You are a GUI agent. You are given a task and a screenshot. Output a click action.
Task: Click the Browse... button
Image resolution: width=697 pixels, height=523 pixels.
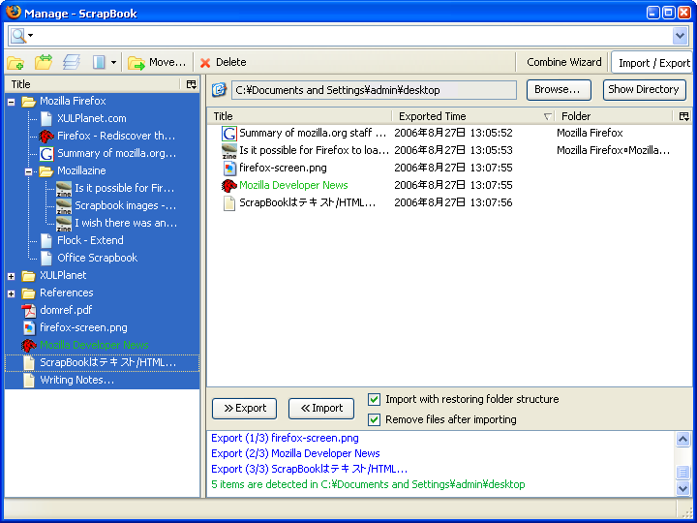click(x=559, y=90)
